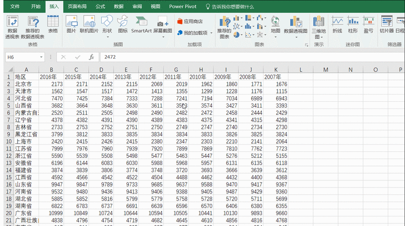Insert a Table (表格)
Screen dimensions: 405x226
coord(53,24)
